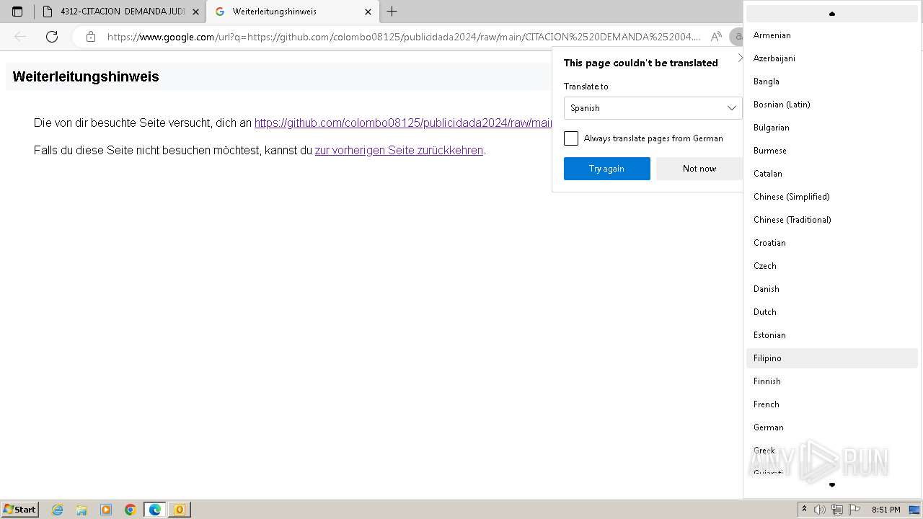Click the address bar URL

[404, 37]
